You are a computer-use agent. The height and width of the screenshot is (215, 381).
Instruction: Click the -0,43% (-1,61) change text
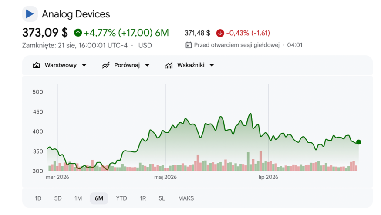(248, 33)
